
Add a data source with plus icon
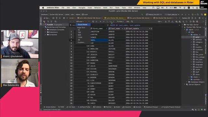(183, 21)
